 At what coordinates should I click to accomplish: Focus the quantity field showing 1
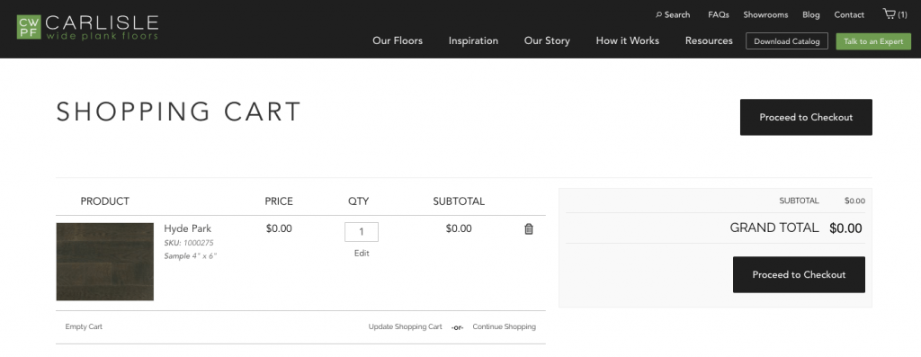pos(362,232)
